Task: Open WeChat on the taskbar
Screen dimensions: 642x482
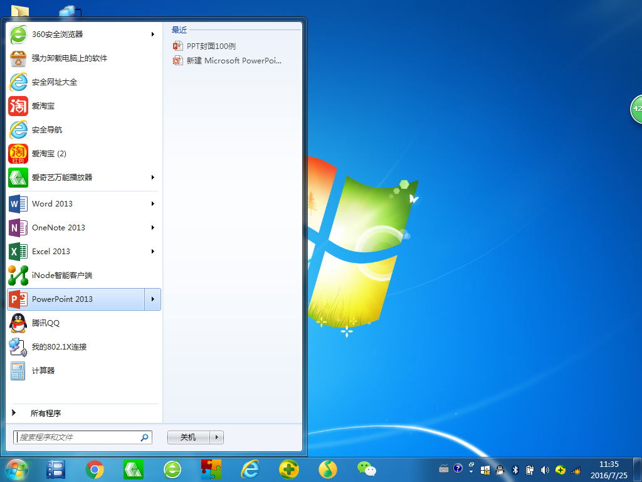Action: tap(366, 469)
